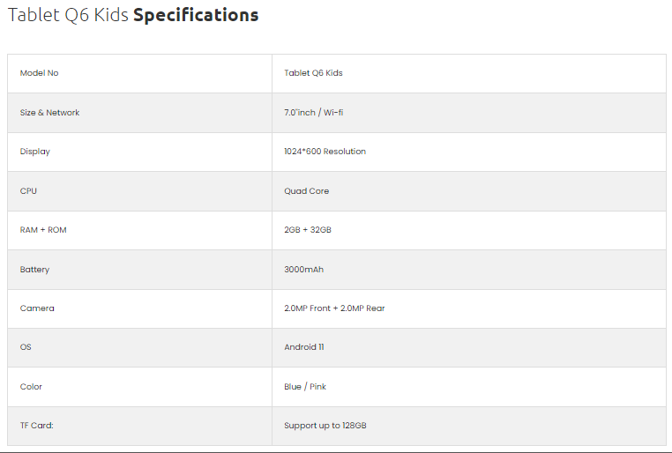Select the Quad Core value

pyautogui.click(x=306, y=191)
